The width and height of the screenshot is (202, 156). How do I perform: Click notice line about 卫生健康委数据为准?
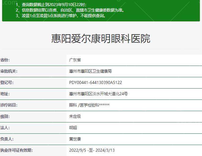tap(70, 10)
